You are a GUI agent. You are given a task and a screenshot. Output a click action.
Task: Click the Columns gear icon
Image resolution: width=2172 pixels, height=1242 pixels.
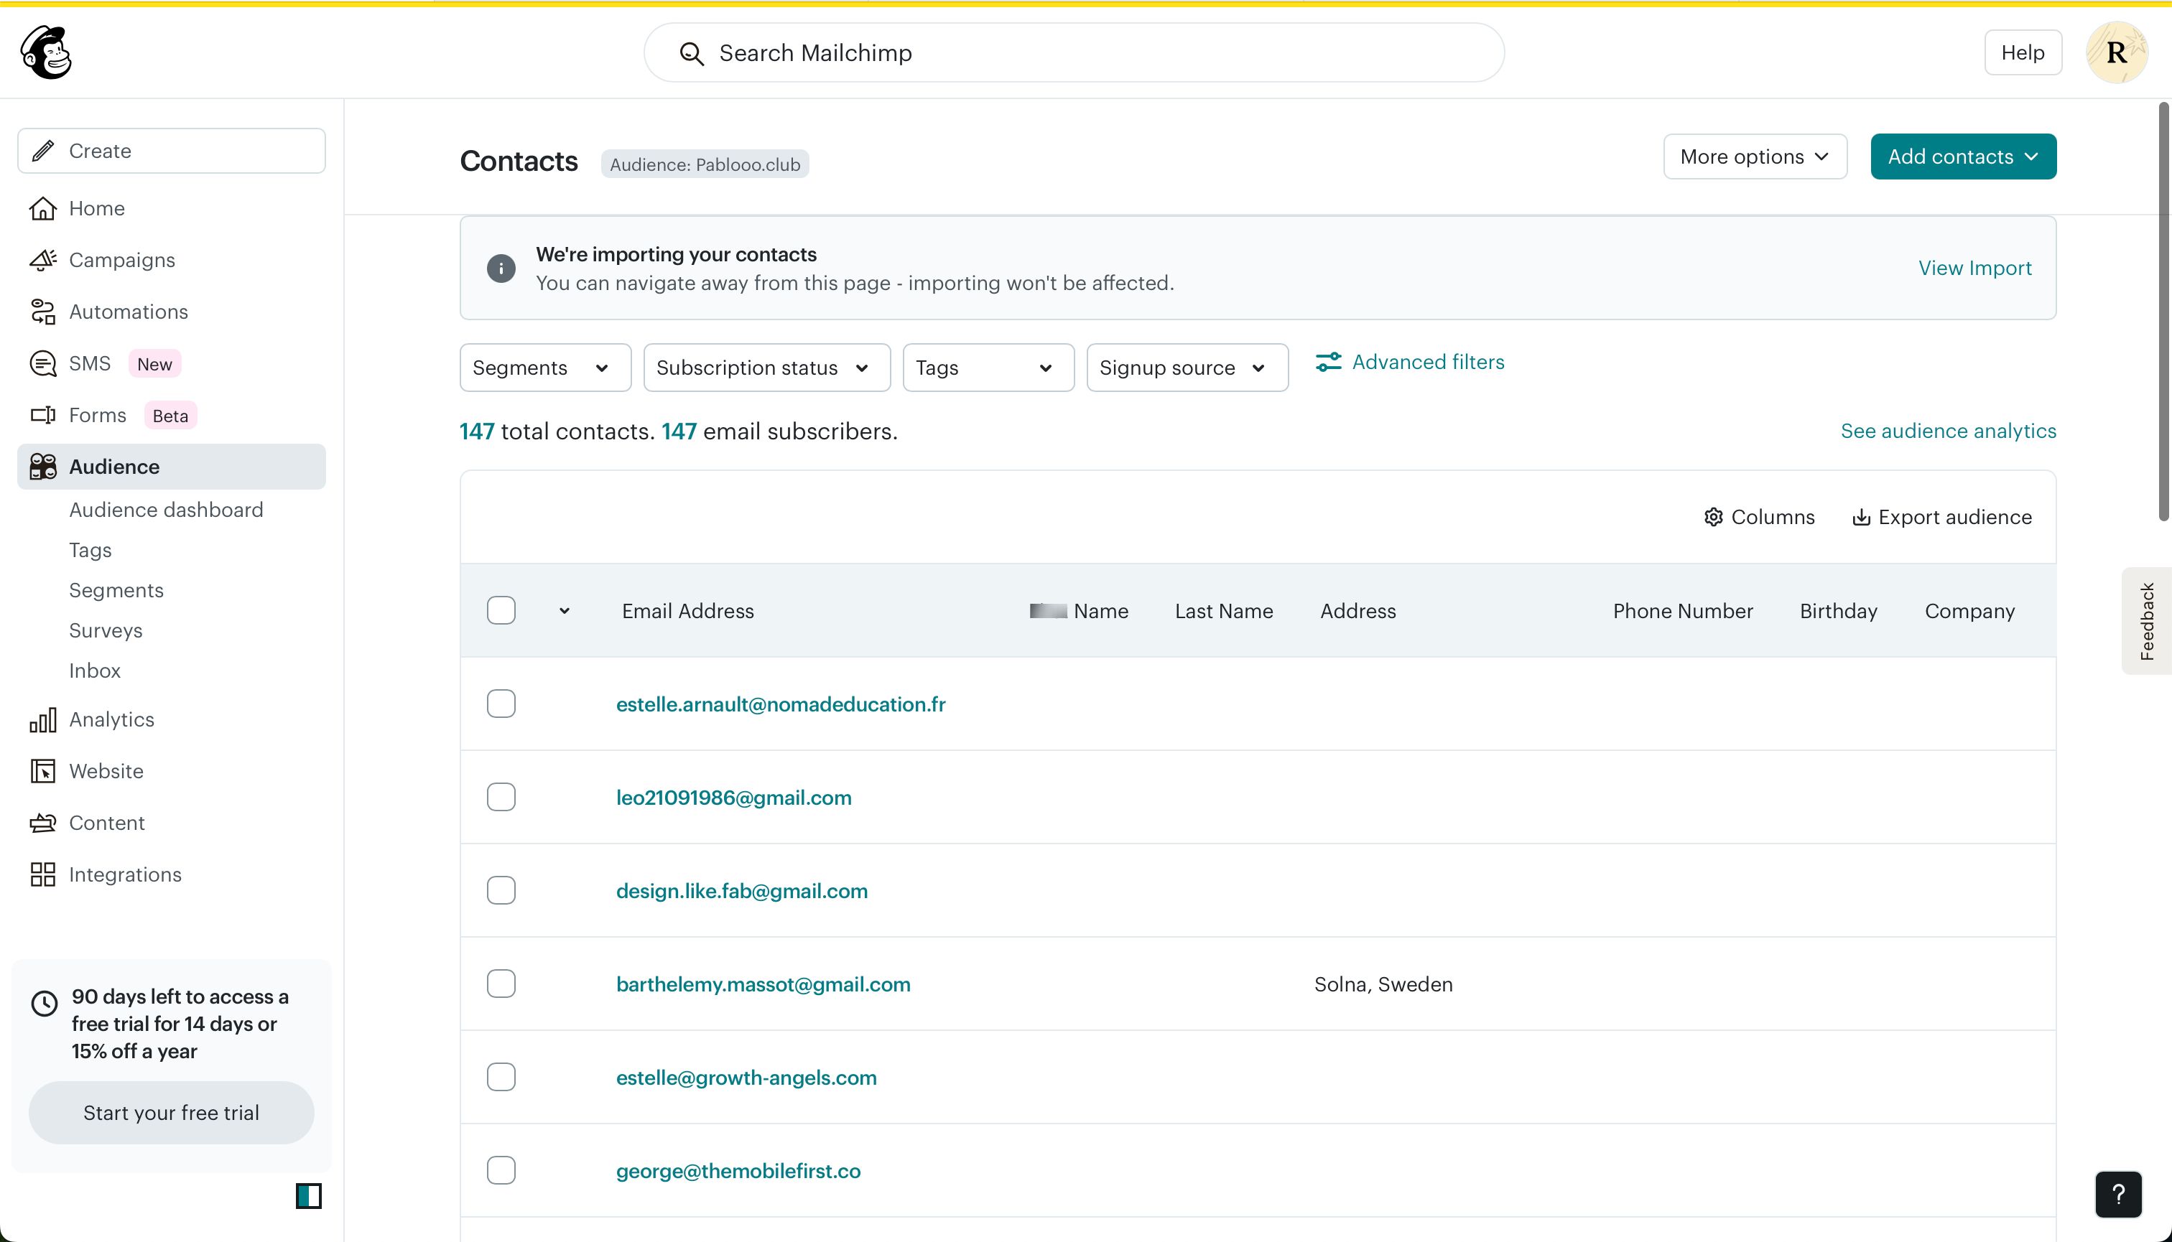pyautogui.click(x=1713, y=517)
